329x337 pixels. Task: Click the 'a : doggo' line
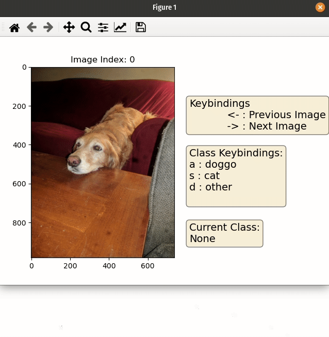coord(213,165)
